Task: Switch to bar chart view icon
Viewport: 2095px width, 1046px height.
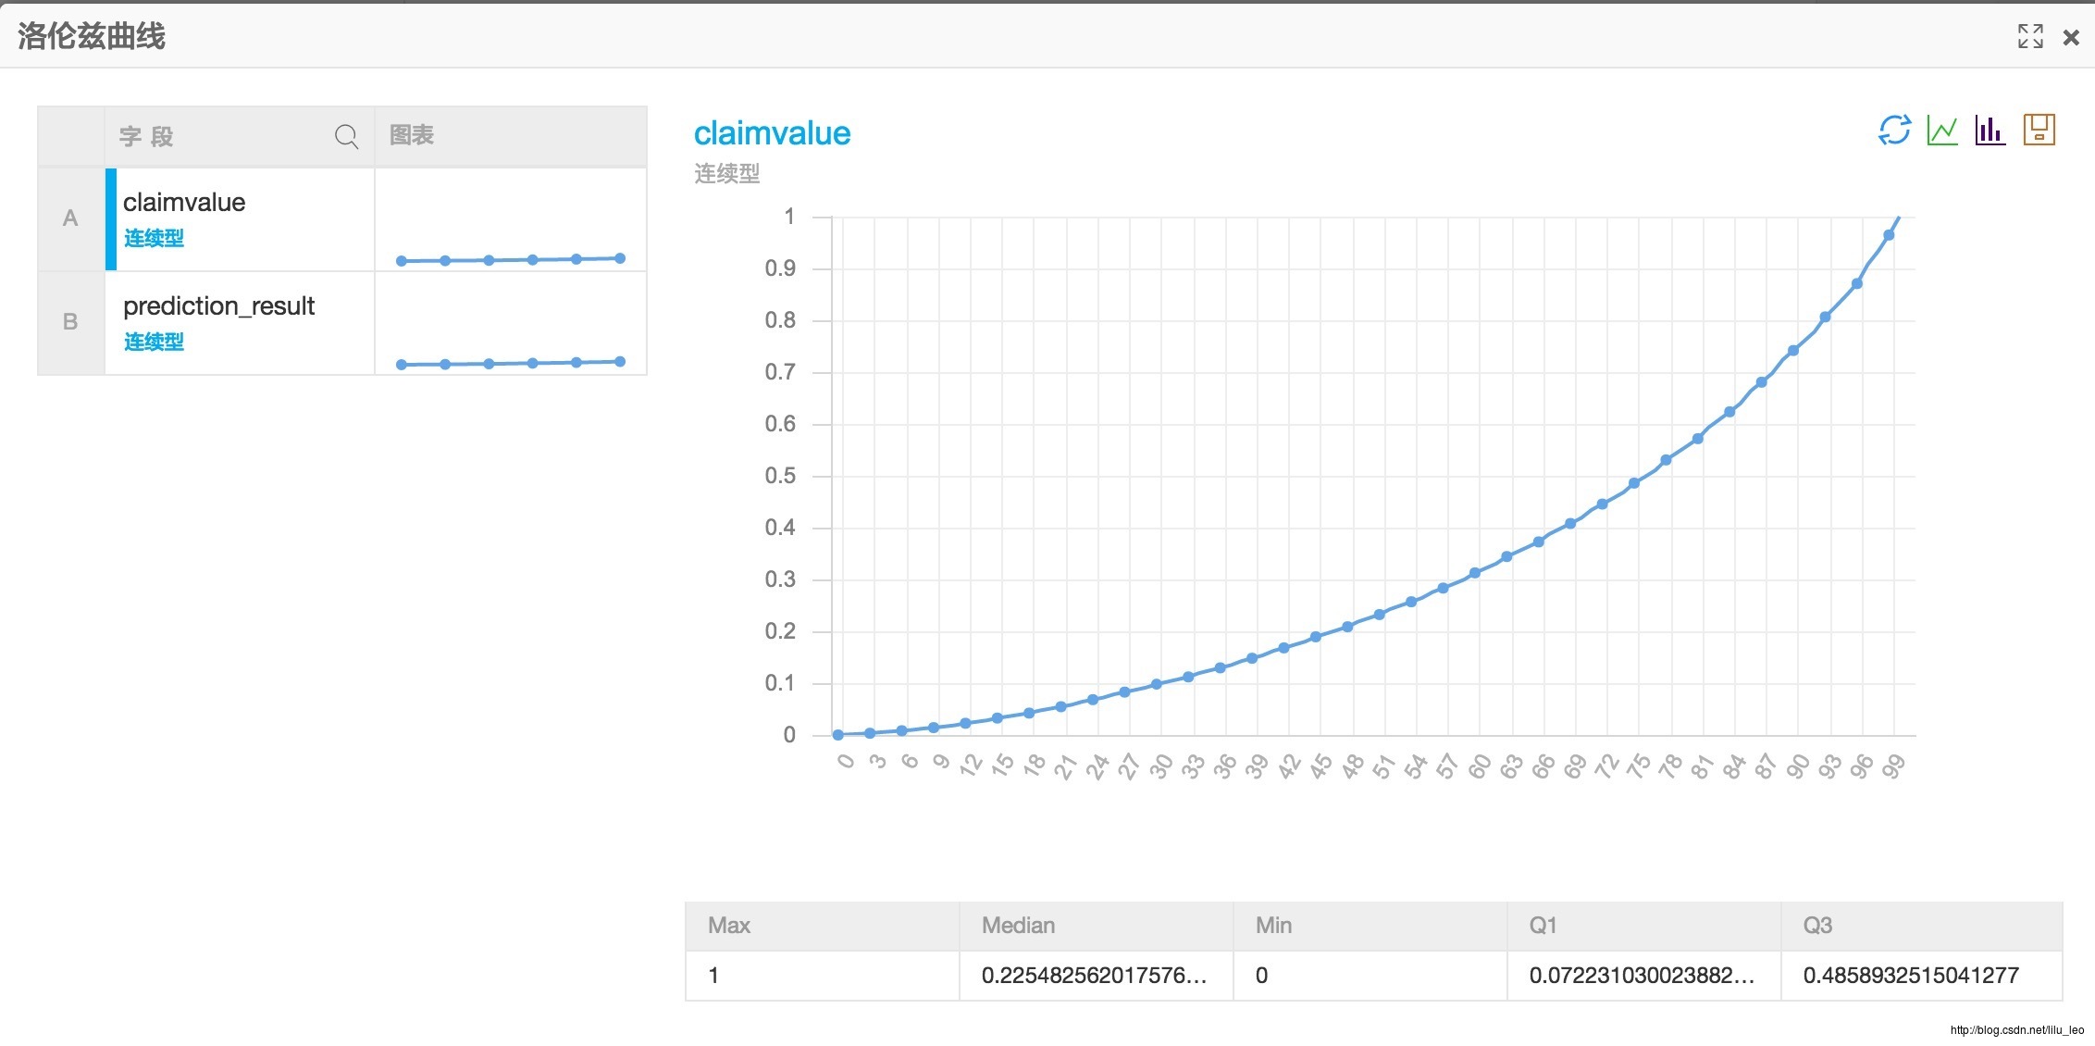Action: pos(1990,130)
